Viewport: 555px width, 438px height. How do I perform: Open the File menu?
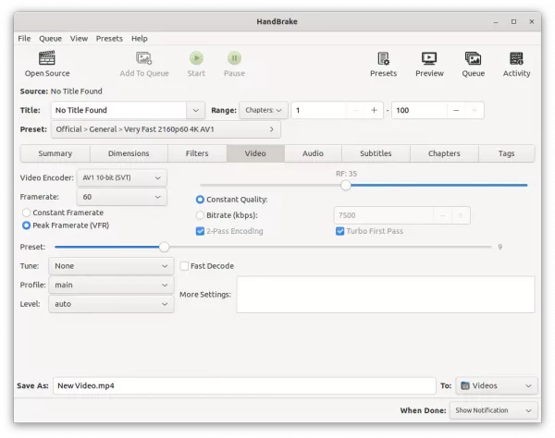coord(24,39)
